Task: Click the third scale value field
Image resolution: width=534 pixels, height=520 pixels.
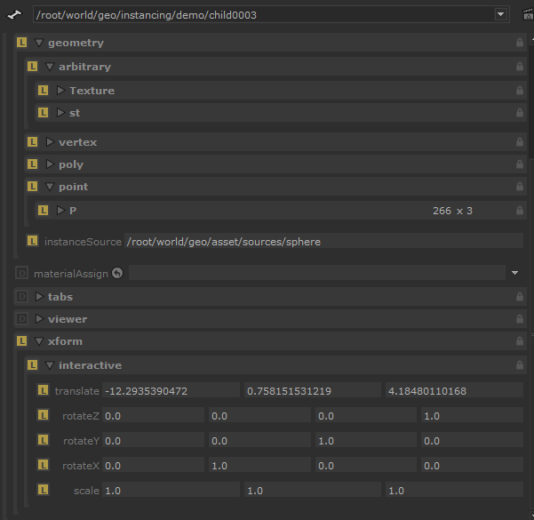Action: click(454, 490)
